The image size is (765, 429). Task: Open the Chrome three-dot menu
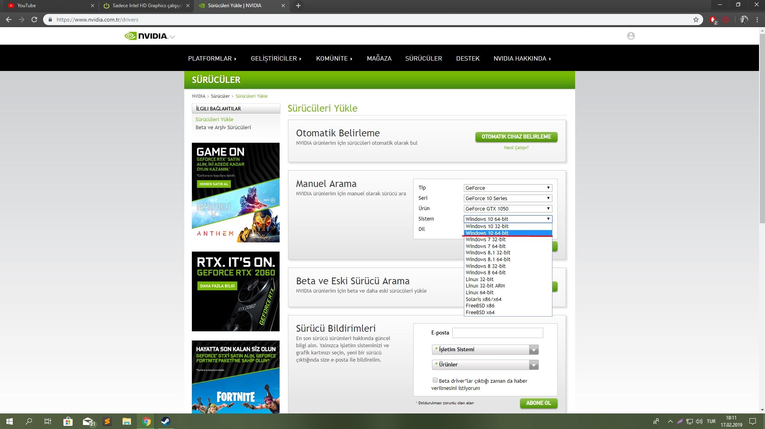[x=757, y=20]
